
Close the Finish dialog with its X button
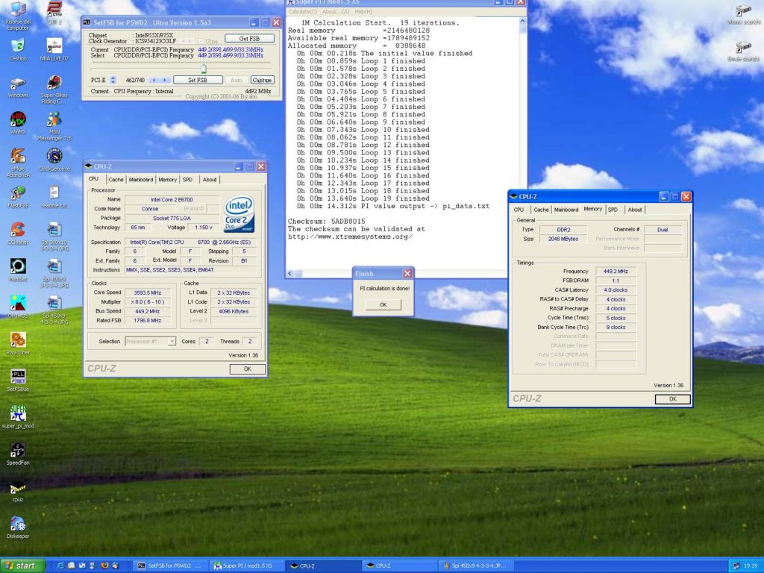(407, 273)
